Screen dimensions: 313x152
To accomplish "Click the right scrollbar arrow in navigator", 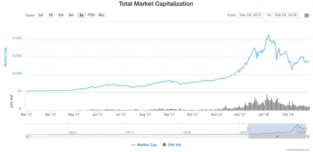I will tap(308, 136).
